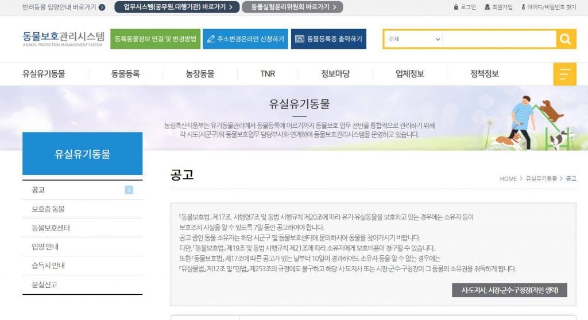Open the 농장동물 main menu
Viewport: 588px width, 320px height.
coord(200,74)
